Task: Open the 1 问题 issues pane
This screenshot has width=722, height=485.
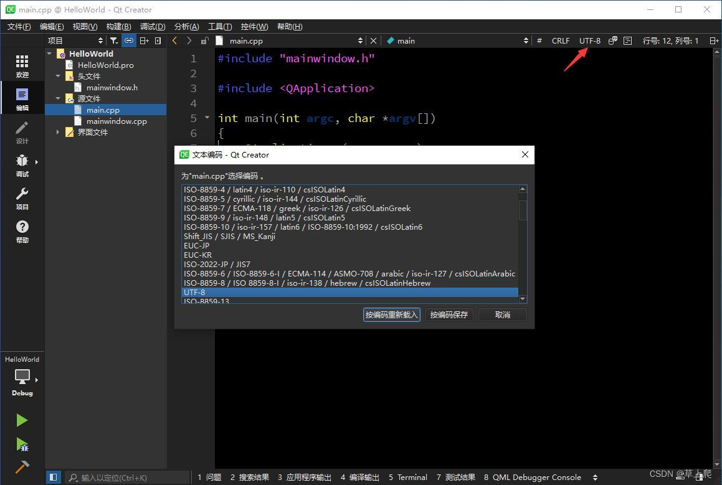Action: [x=209, y=478]
